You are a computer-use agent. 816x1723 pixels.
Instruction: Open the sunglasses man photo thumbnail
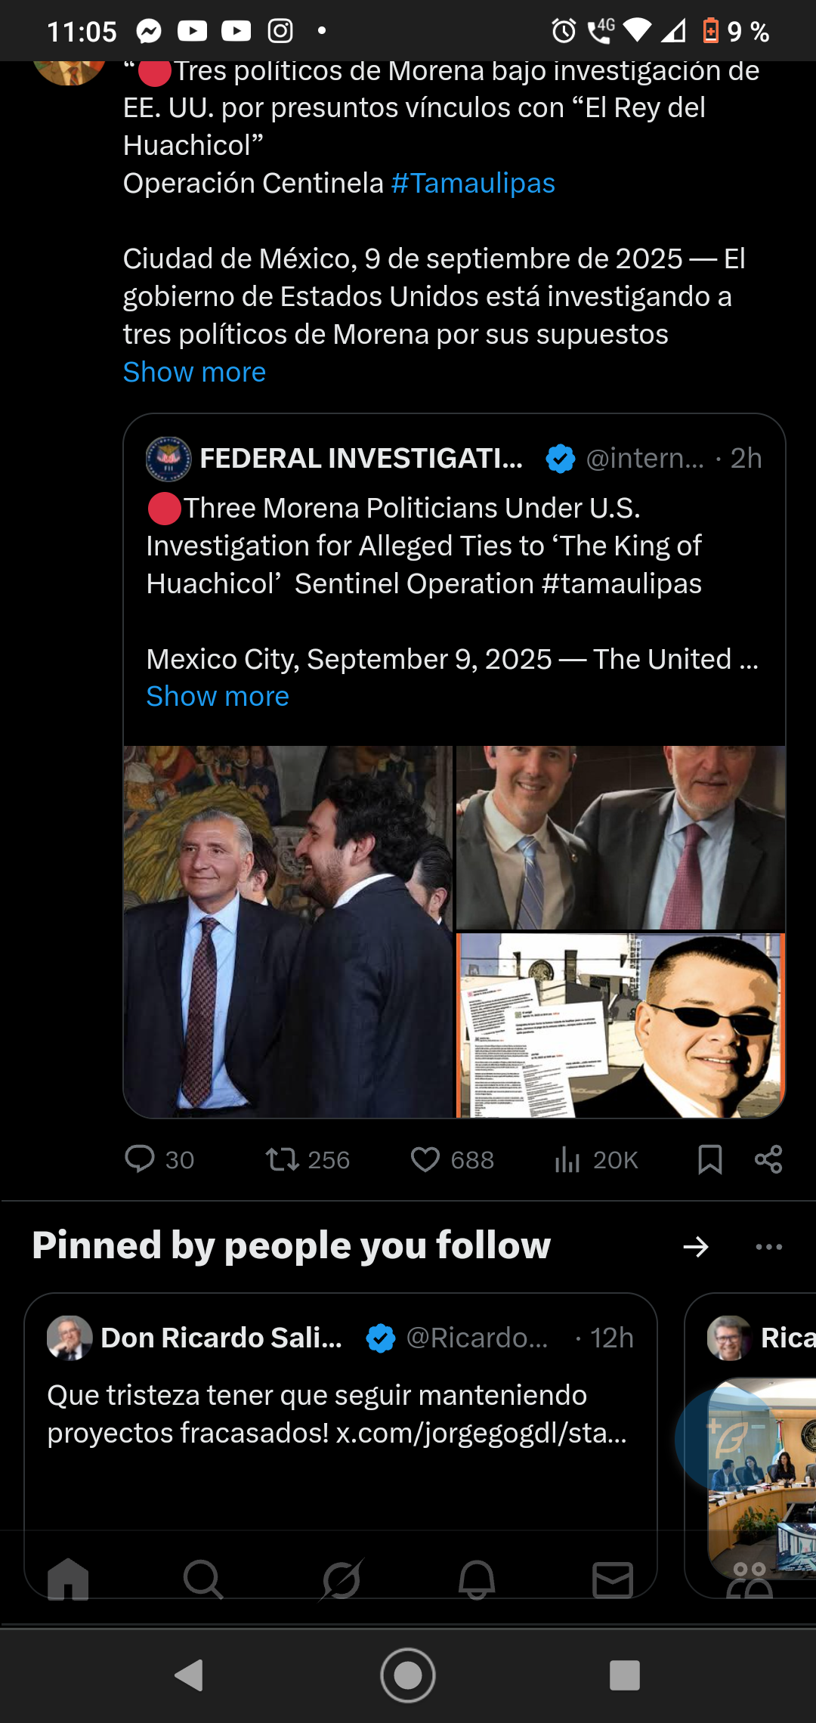coord(621,1025)
